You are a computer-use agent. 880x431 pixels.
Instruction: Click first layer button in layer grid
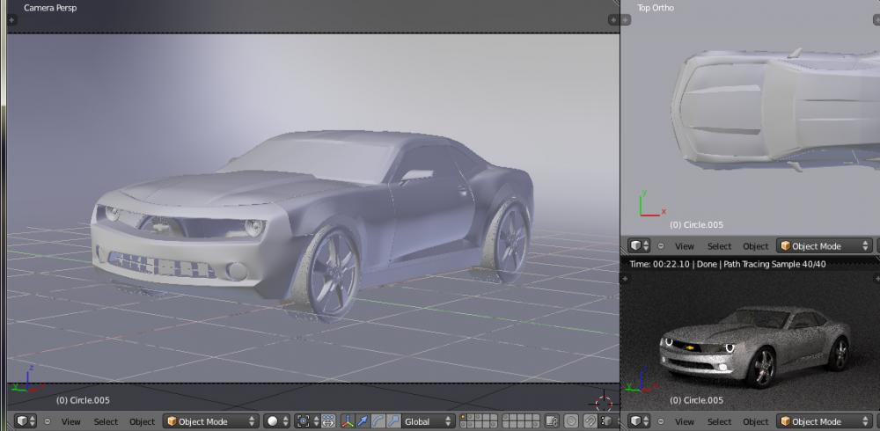pyautogui.click(x=464, y=418)
